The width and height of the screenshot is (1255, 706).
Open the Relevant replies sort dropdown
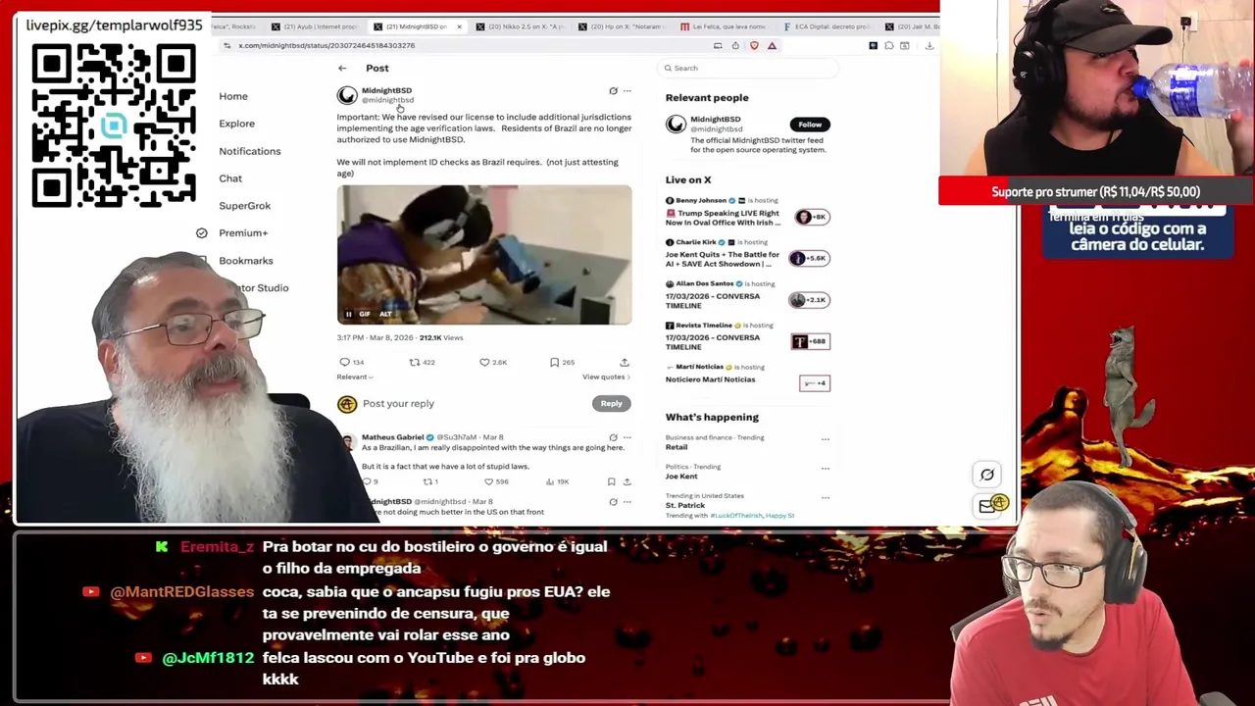pyautogui.click(x=354, y=377)
